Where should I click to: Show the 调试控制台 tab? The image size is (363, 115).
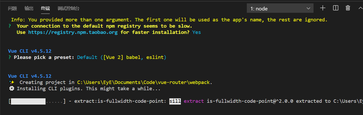click(68, 9)
